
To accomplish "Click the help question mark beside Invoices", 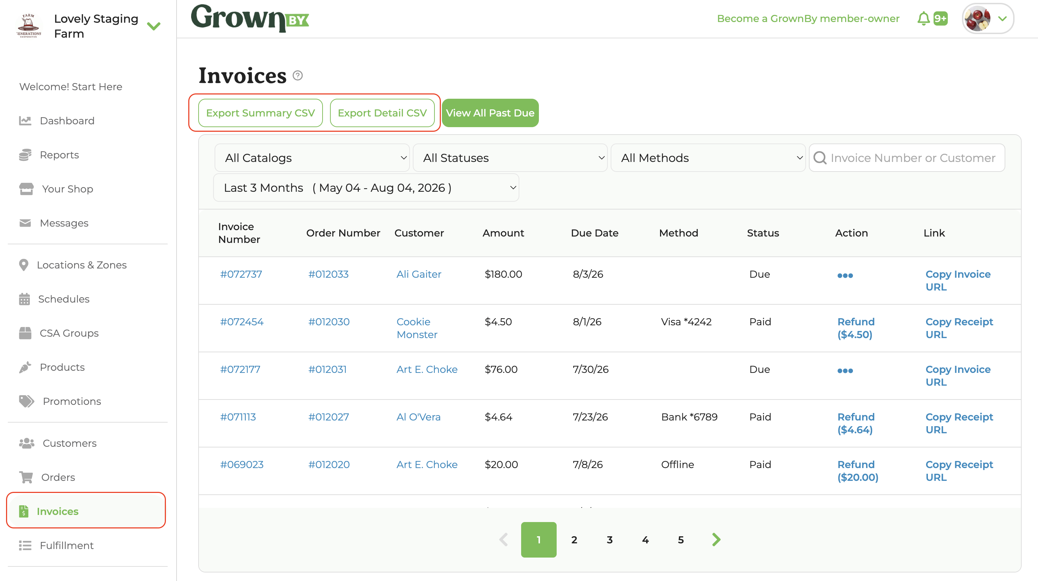I will (x=297, y=75).
